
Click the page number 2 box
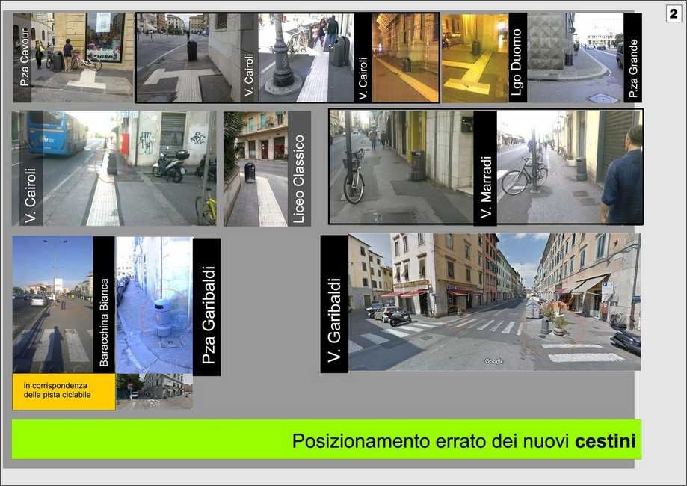[x=674, y=13]
